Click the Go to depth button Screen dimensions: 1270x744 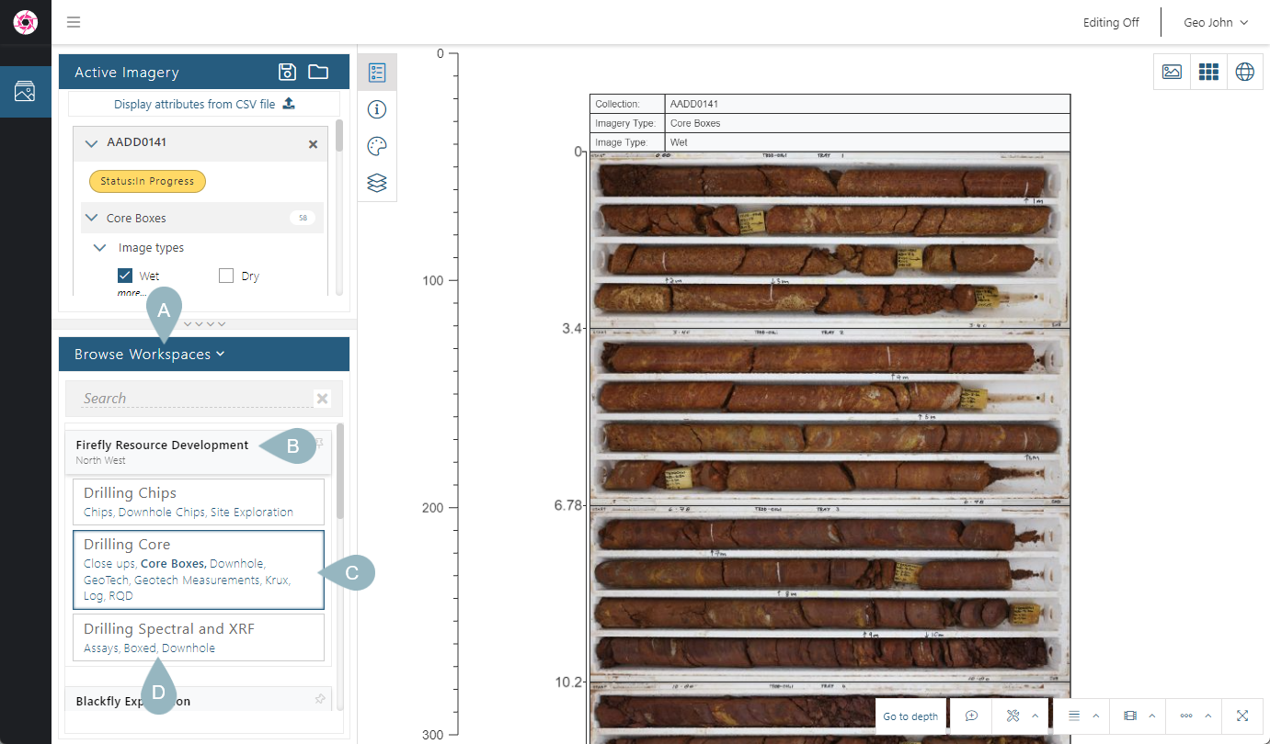(910, 716)
